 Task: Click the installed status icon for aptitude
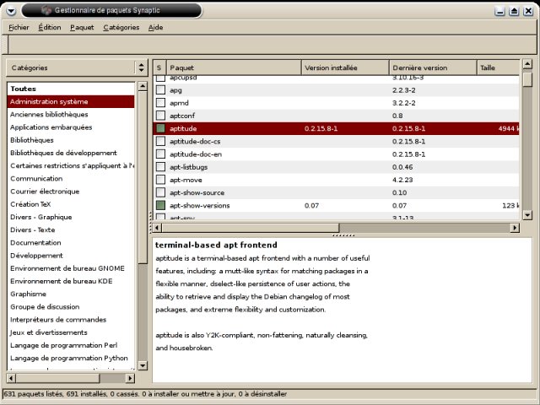(x=159, y=128)
